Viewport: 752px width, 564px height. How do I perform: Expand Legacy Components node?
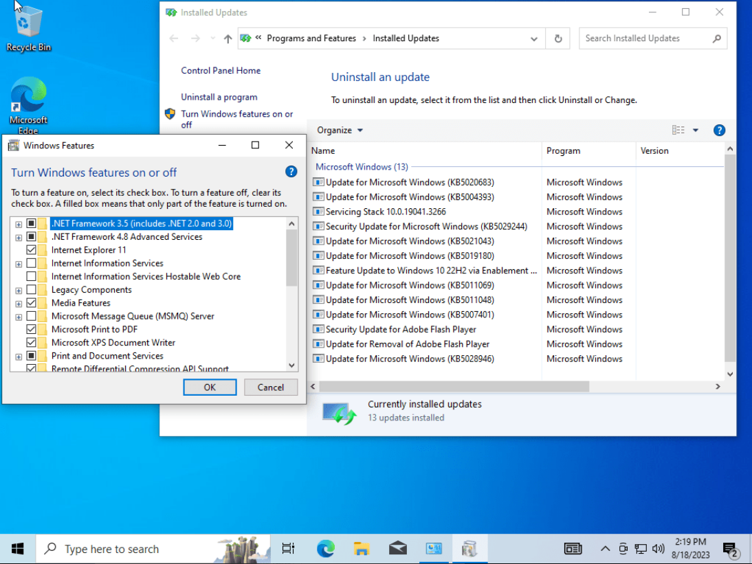point(19,291)
